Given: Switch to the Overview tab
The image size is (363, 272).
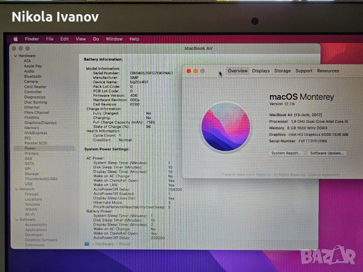Looking at the screenshot, I should click(238, 71).
